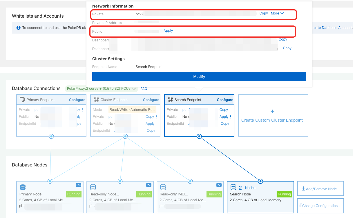Click the Primary Endpoint logo icon
353x218 pixels.
pos(22,100)
